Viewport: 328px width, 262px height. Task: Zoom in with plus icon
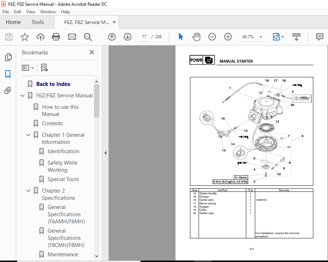pyautogui.click(x=228, y=37)
